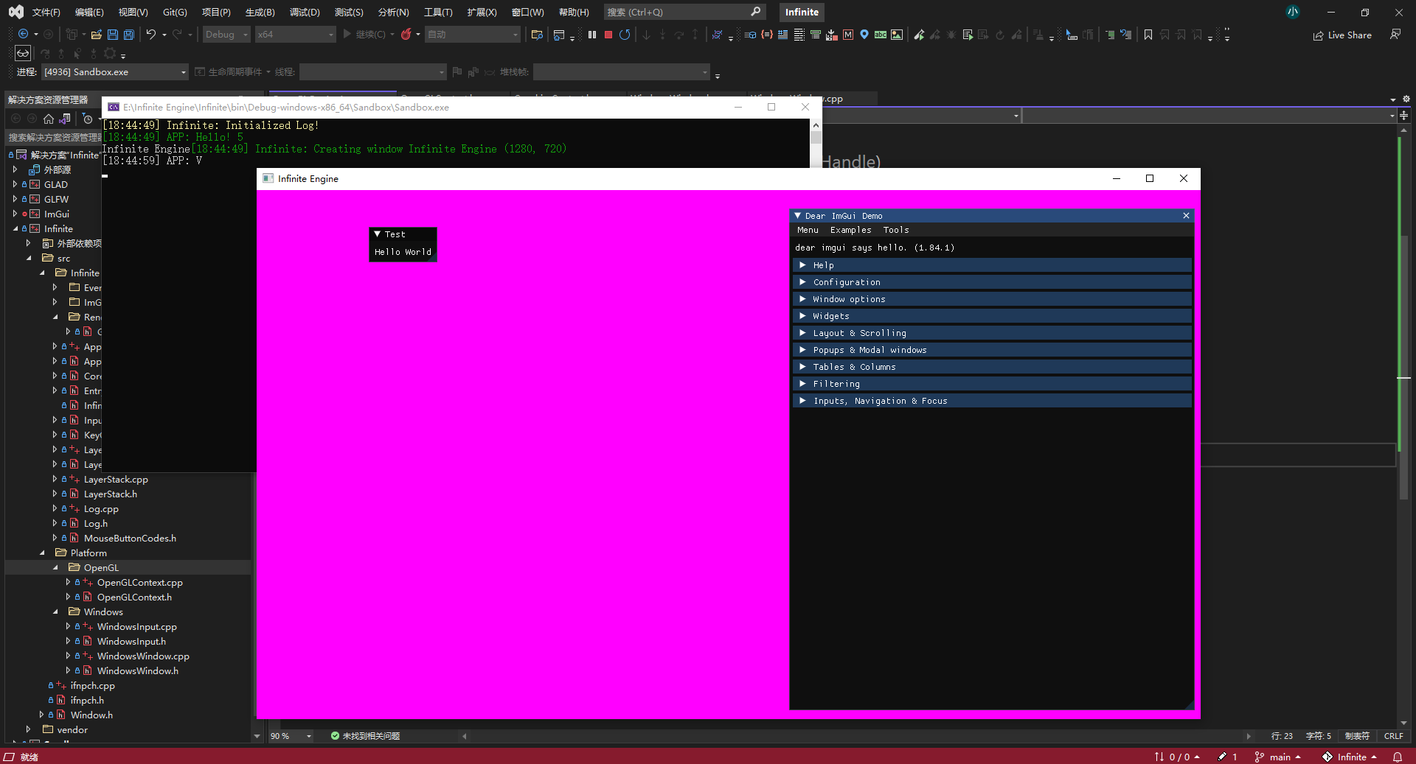The height and width of the screenshot is (764, 1416).
Task: Click the green abc toolbar icon
Action: click(x=881, y=34)
